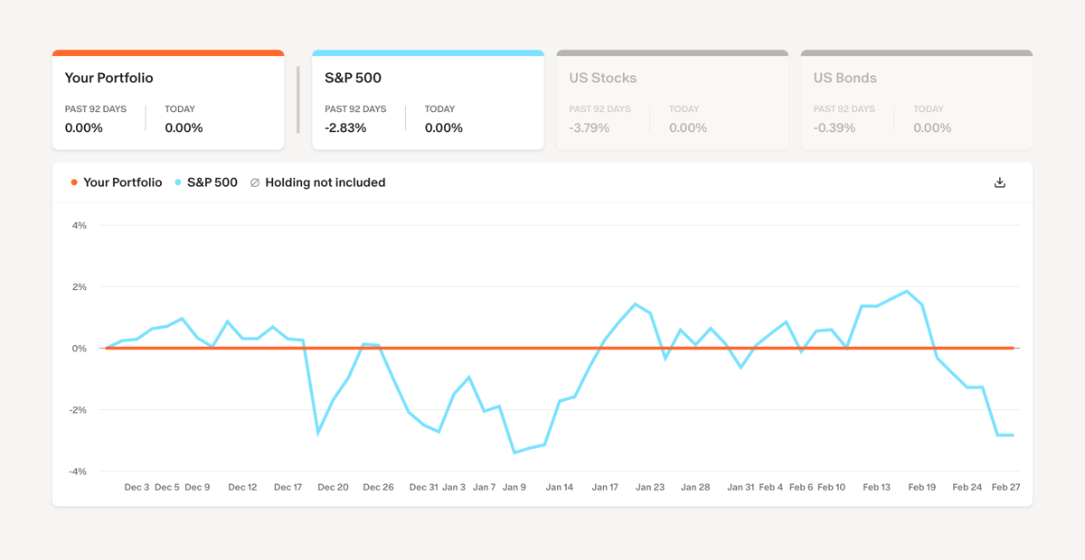Click the Dec 3 date axis label
Viewport: 1085px width, 560px height.
pos(137,487)
